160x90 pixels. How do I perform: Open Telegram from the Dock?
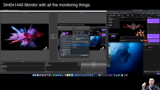(x=56, y=75)
